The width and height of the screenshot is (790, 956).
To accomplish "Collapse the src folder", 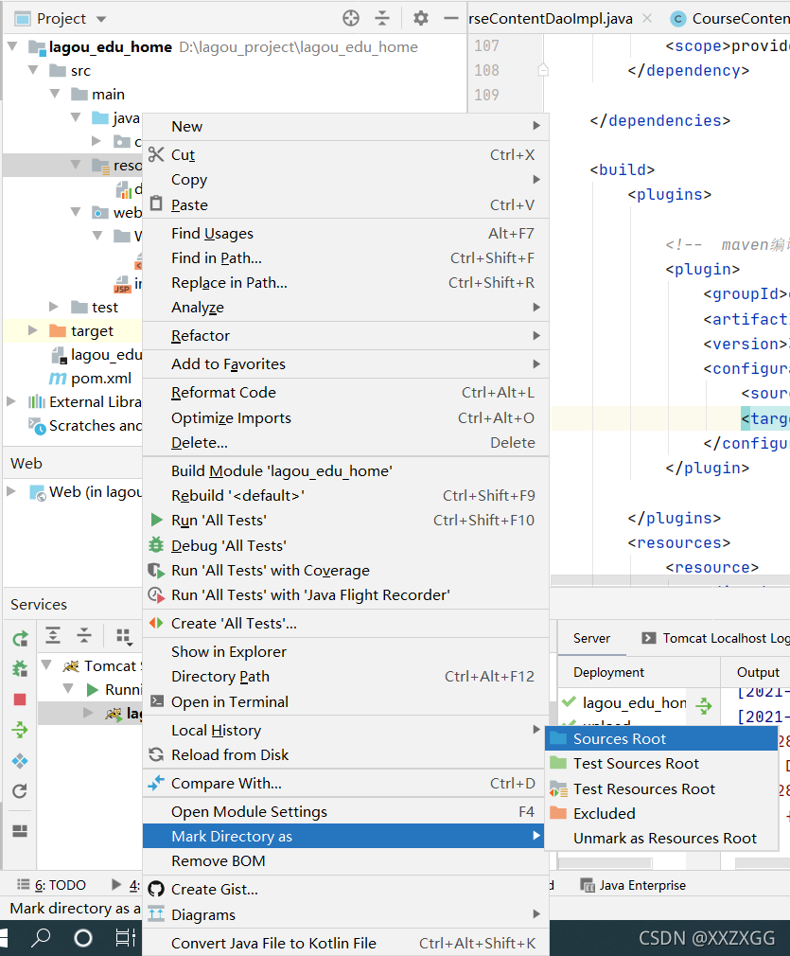I will click(x=33, y=70).
